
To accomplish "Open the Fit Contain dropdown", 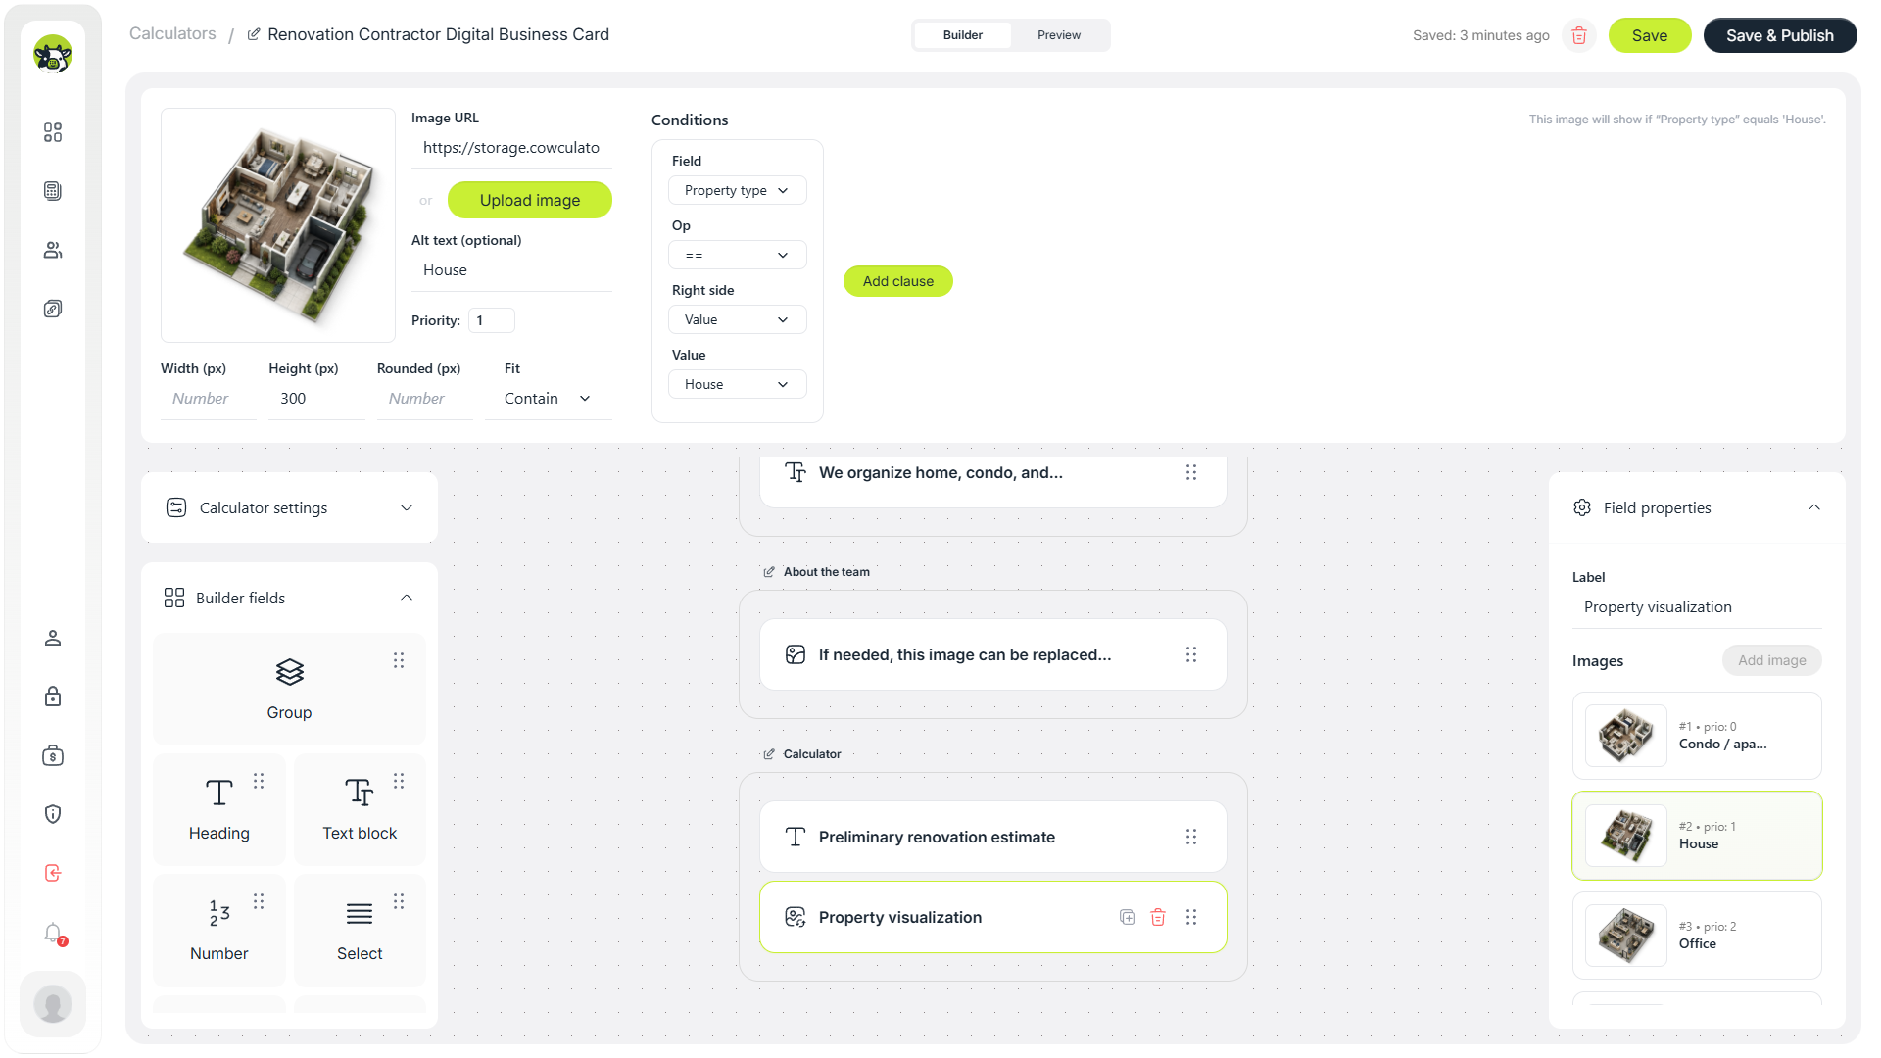I will pyautogui.click(x=549, y=399).
